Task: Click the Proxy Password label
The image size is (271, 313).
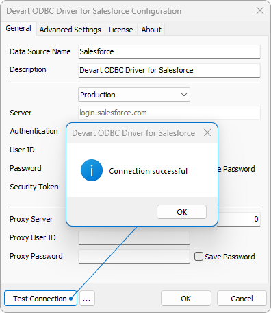Action: [x=36, y=256]
